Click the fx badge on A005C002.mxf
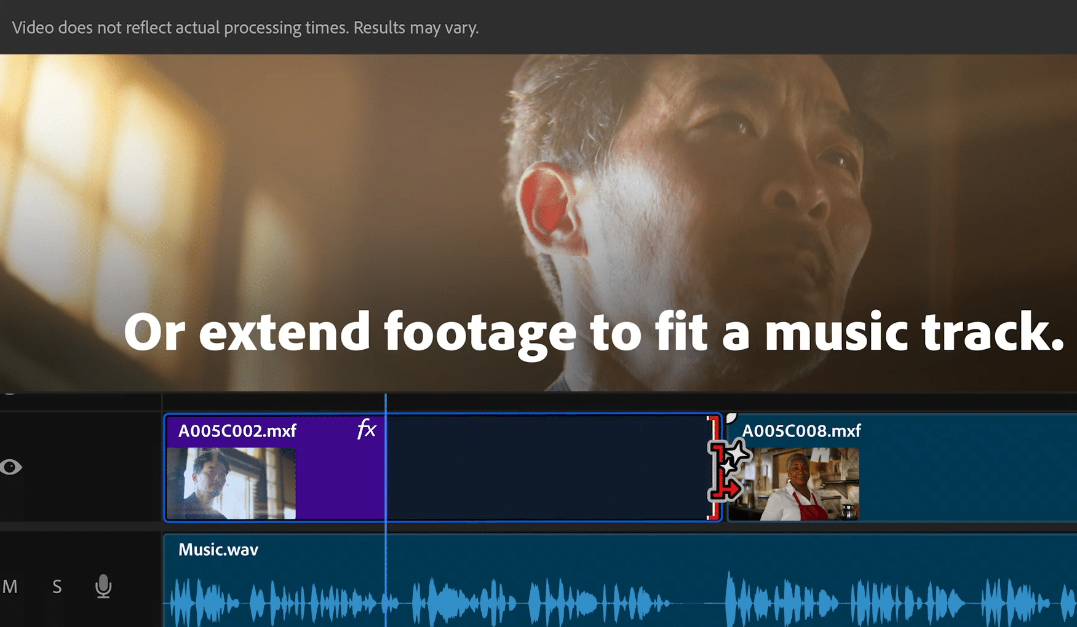Screen dimensions: 1077x627 (x=367, y=428)
